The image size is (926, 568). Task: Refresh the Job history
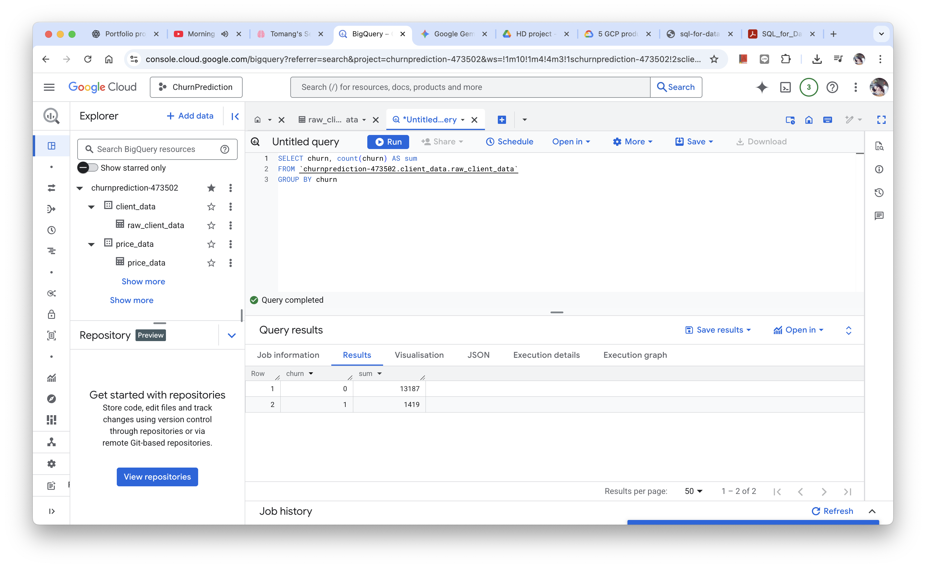(832, 511)
